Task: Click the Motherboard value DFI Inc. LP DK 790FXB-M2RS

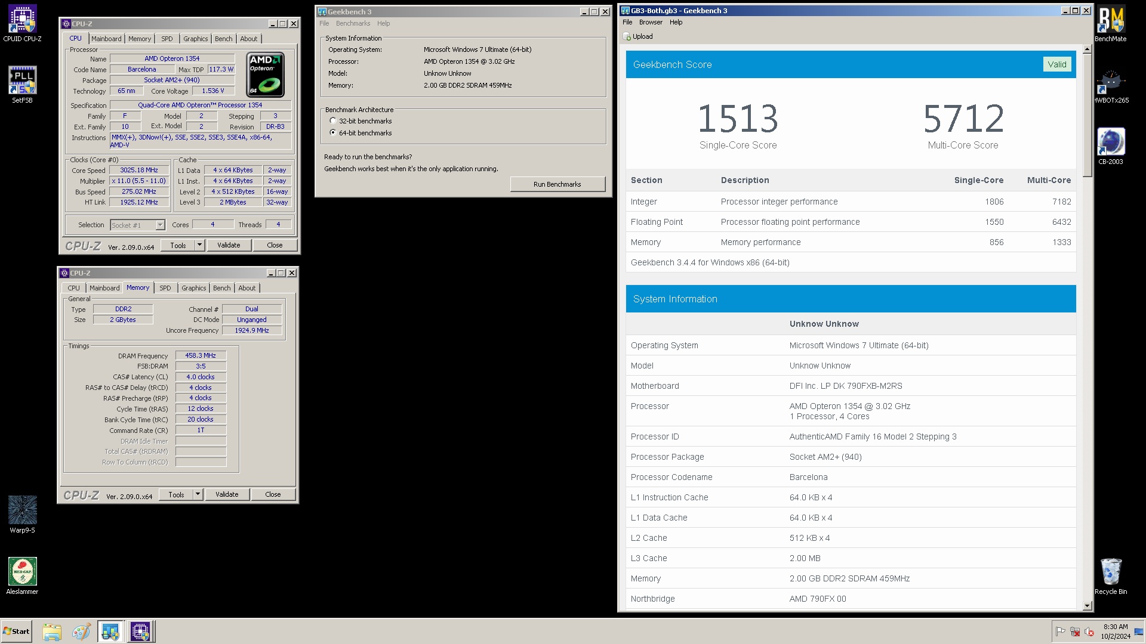Action: coord(846,386)
